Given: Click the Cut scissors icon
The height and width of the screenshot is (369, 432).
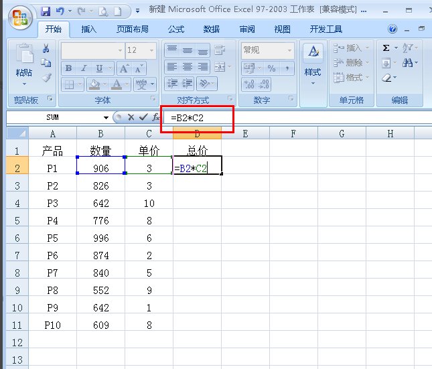Looking at the screenshot, I should 46,48.
